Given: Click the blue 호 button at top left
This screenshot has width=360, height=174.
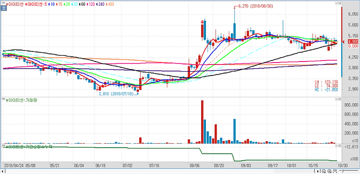Looking at the screenshot, I should (4, 8).
